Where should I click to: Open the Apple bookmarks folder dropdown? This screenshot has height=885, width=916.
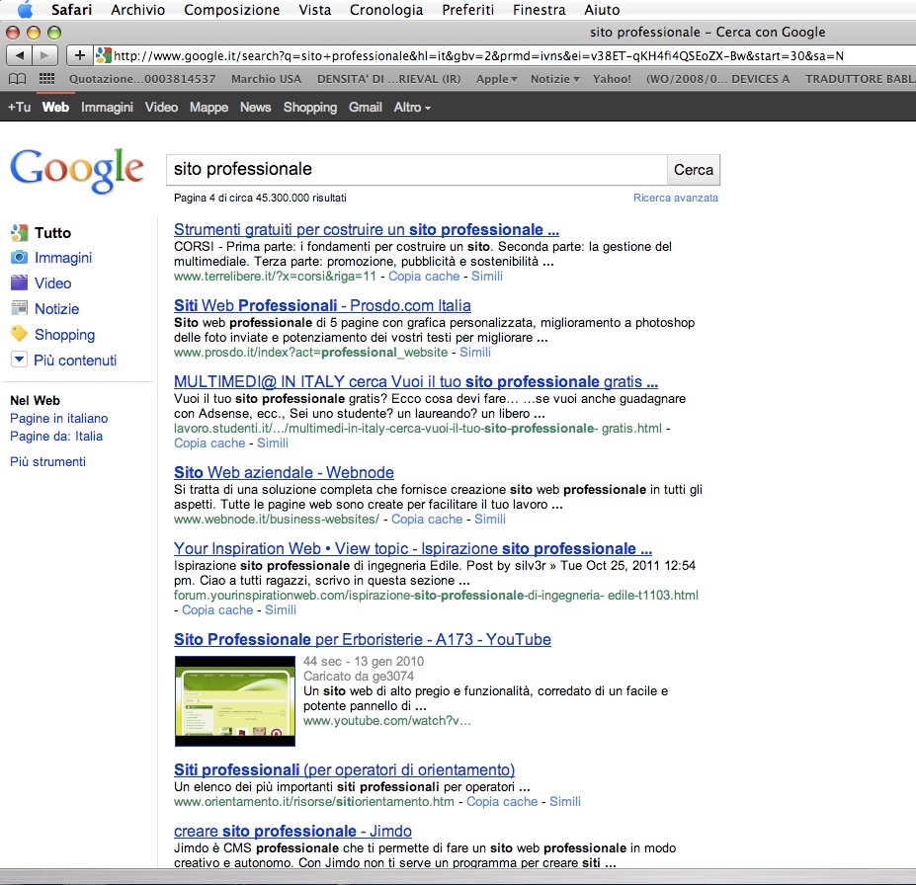pos(497,79)
